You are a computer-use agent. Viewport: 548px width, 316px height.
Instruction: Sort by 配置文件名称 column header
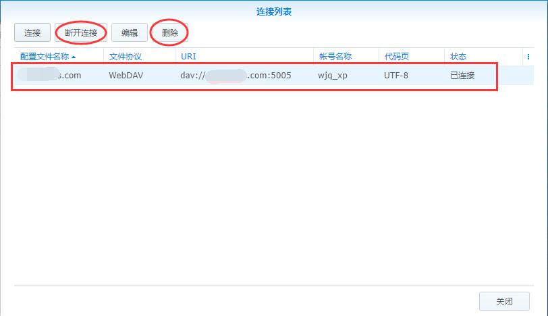pyautogui.click(x=59, y=56)
